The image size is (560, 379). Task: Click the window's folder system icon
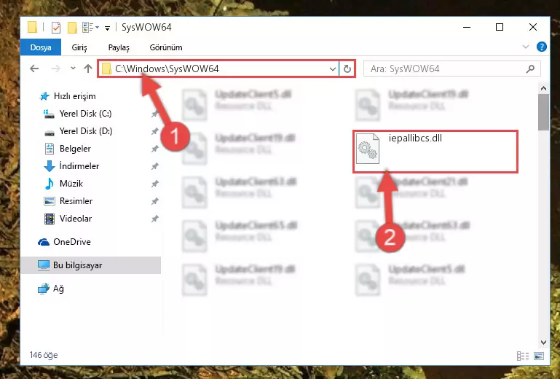32,27
